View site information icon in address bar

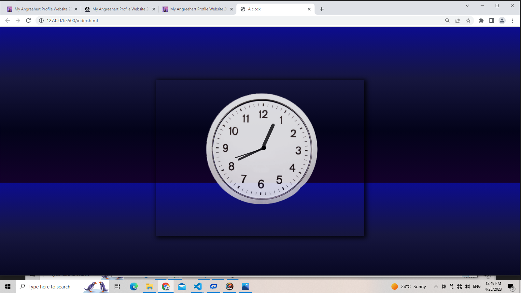tap(41, 21)
